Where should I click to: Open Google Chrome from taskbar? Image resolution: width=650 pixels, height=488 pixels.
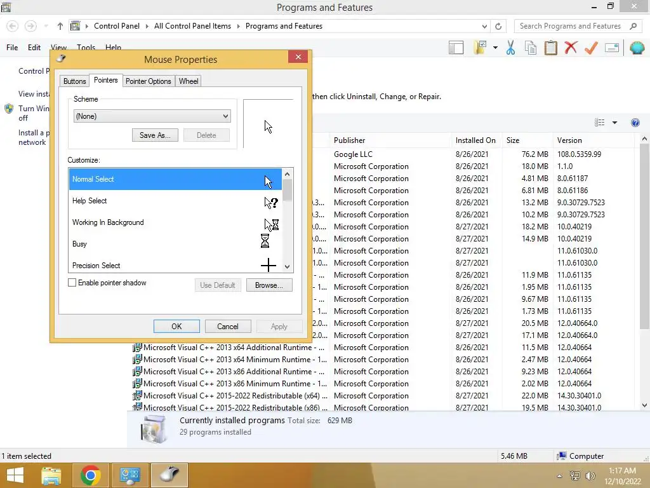coord(90,475)
